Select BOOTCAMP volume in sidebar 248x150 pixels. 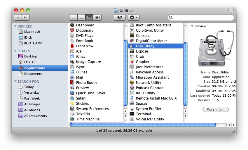30,43
